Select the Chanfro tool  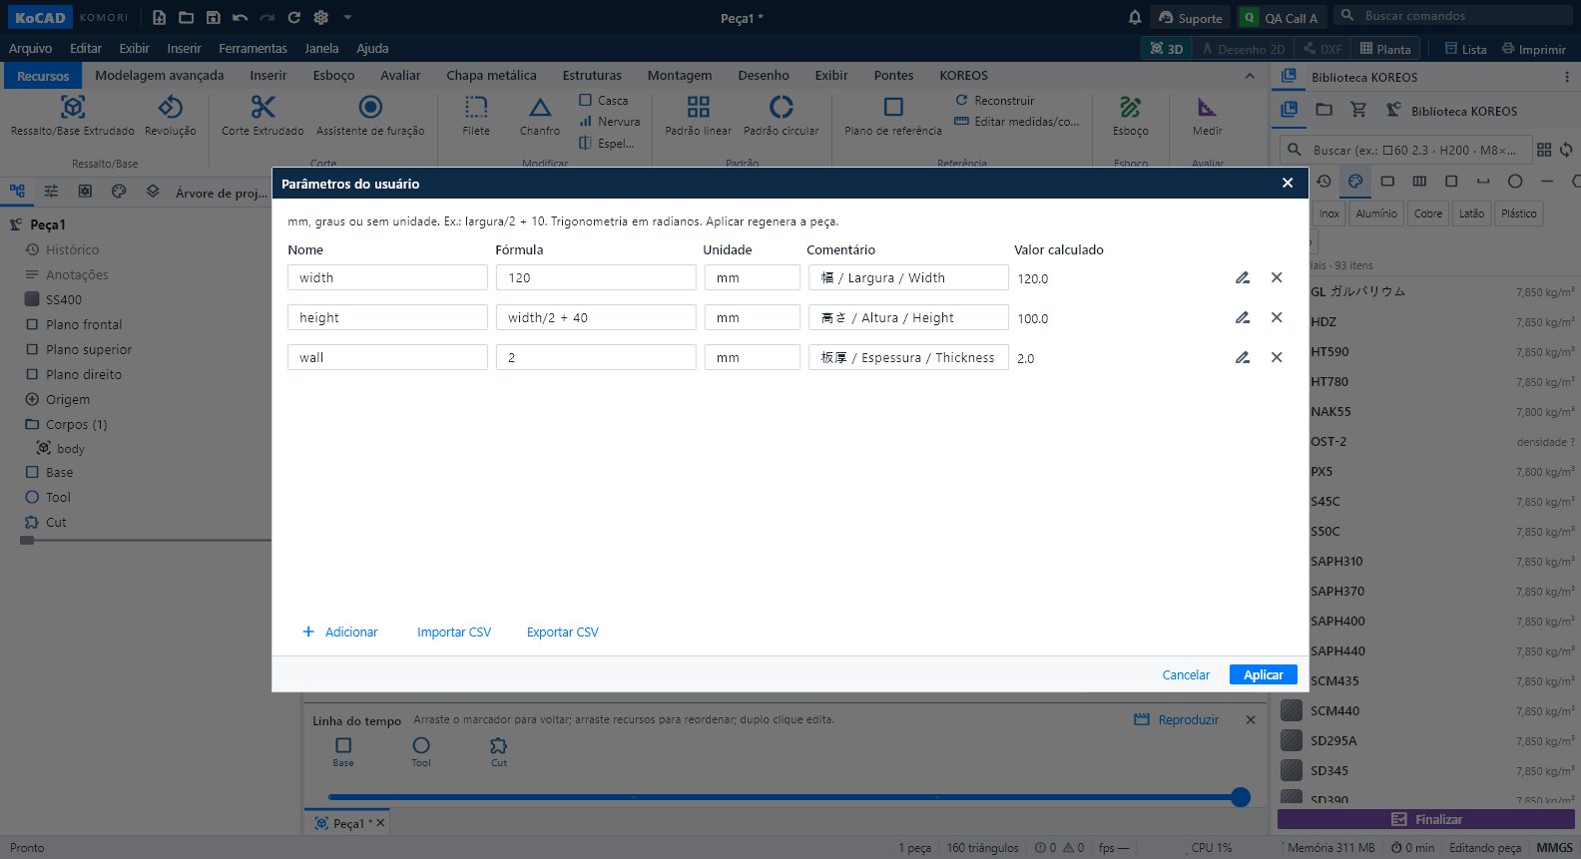[x=540, y=116]
